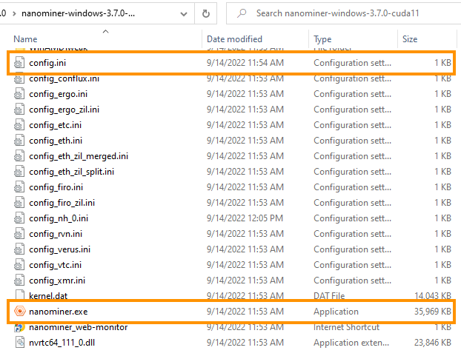
Task: Click the refresh button in address bar
Action: [x=205, y=13]
